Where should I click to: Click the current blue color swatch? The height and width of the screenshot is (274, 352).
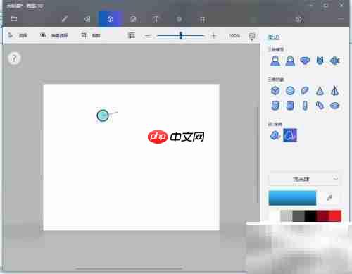(x=292, y=198)
